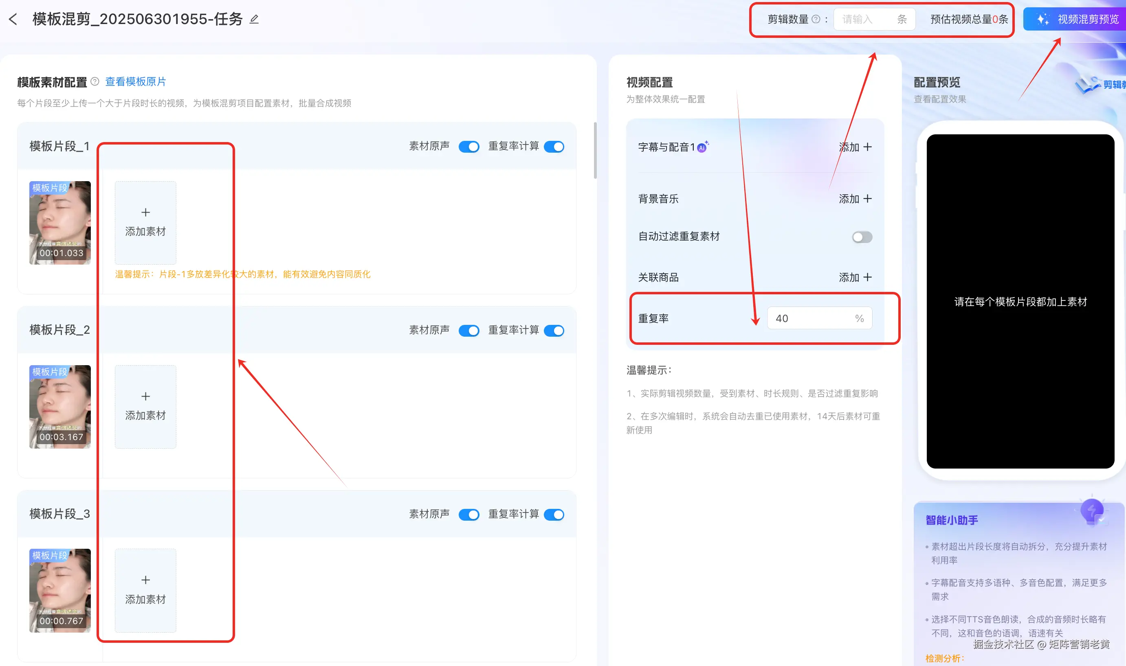Click the 智能小助手 title
Viewport: 1126px width, 666px height.
pyautogui.click(x=952, y=520)
